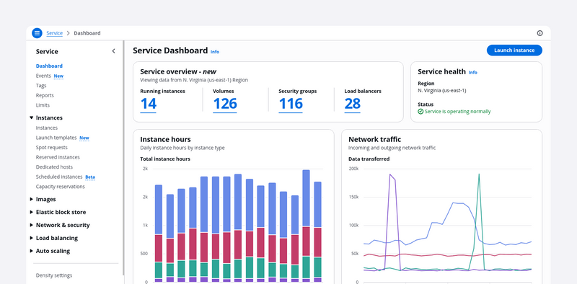
Task: Collapse the Service side navigation
Action: (113, 51)
